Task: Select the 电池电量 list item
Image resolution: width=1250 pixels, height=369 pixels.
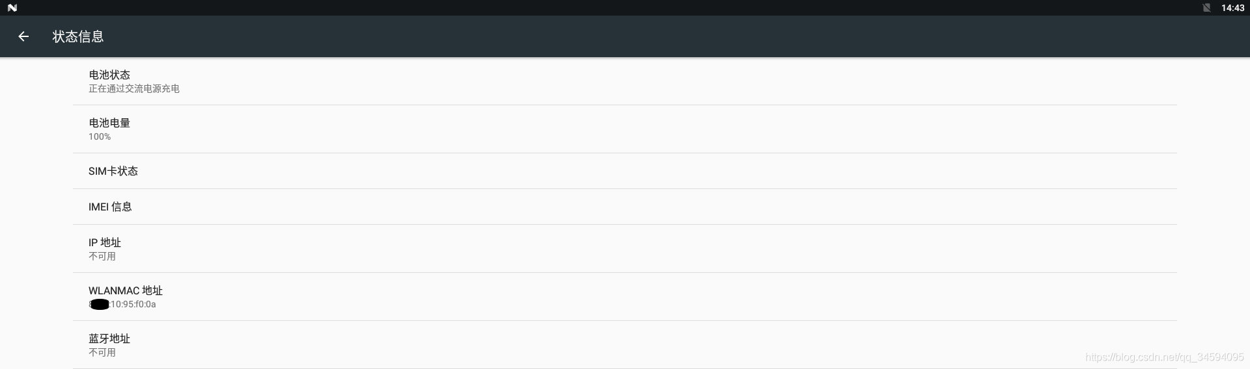Action: pos(625,129)
